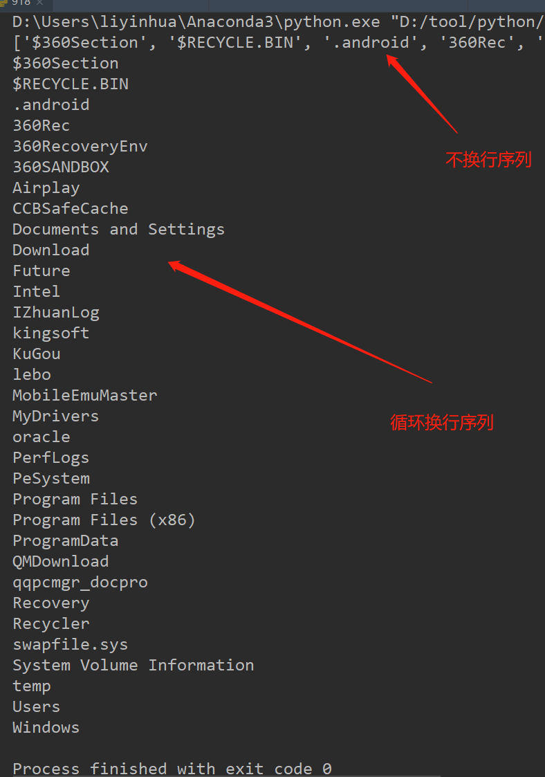Viewport: 545px width, 777px height.
Task: Click the Airplay output line
Action: click(x=46, y=188)
